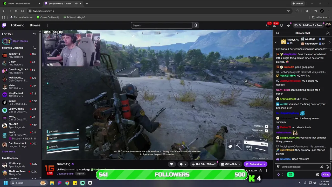Image resolution: width=332 pixels, height=187 pixels.
Task: Open the volume icon in system tray
Action: 315,183
